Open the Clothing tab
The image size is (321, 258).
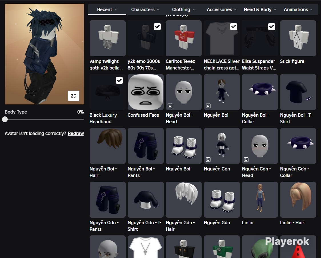coord(183,10)
